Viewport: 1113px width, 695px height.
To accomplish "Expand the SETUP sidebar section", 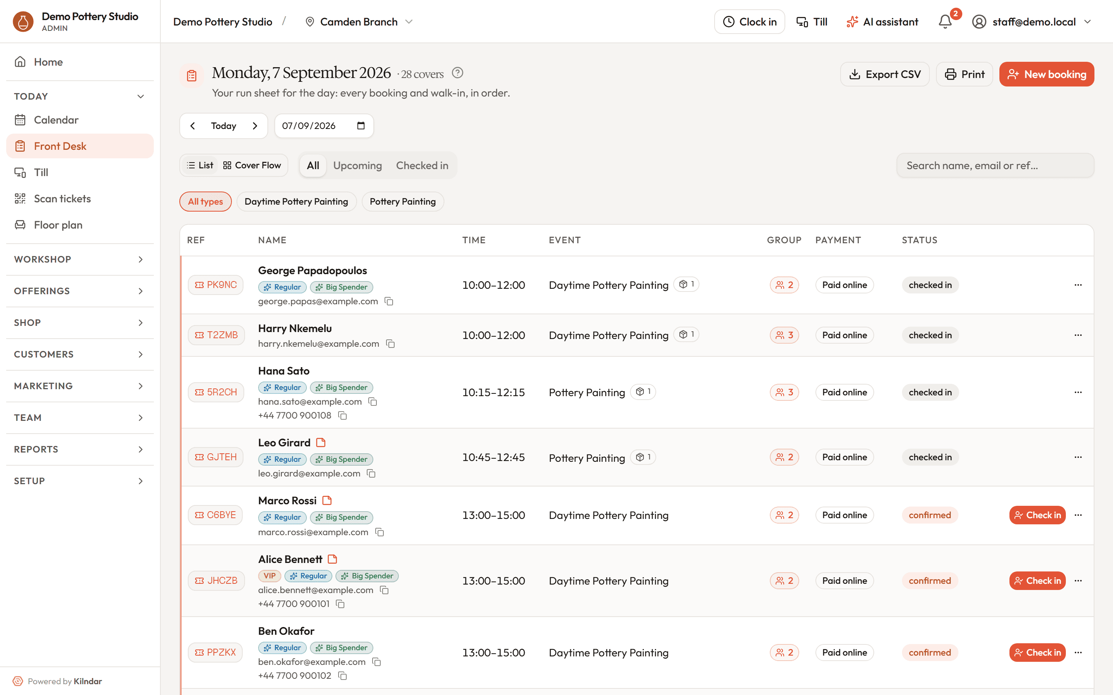I will (x=80, y=481).
